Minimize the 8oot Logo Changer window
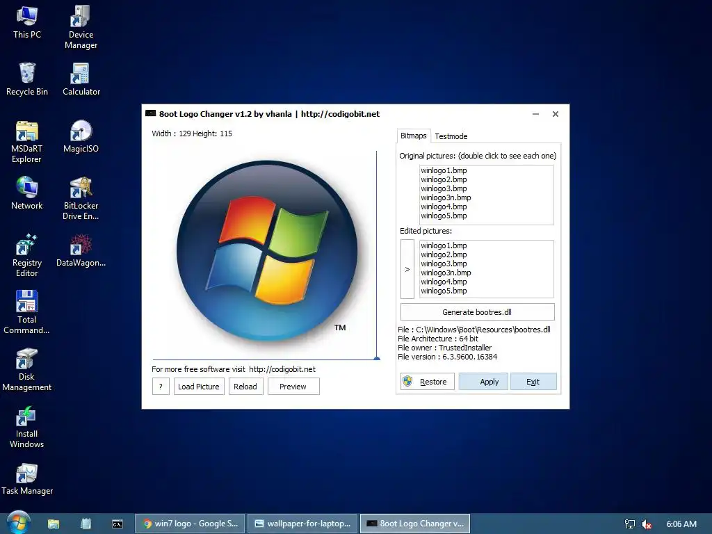The image size is (712, 534). (536, 114)
